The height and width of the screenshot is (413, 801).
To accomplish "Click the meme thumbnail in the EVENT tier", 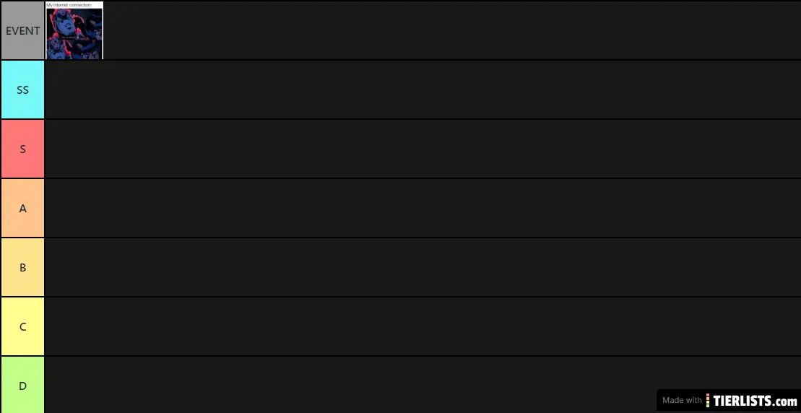I will (74, 30).
